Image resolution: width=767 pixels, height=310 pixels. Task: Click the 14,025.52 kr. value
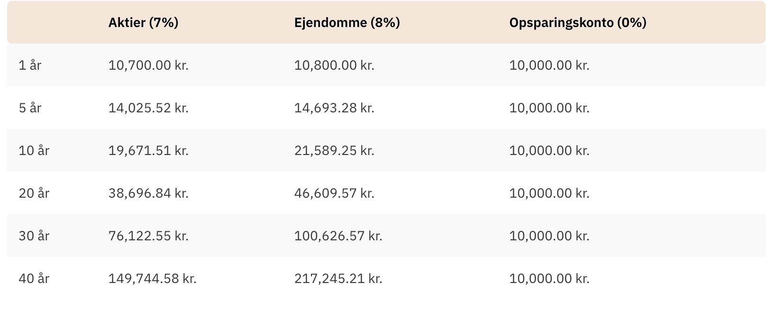tap(148, 108)
